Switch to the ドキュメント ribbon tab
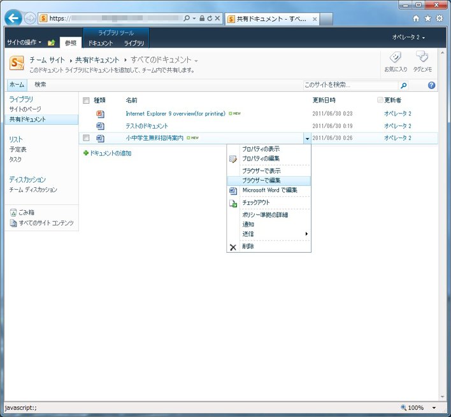Image resolution: width=451 pixels, height=417 pixels. 101,43
